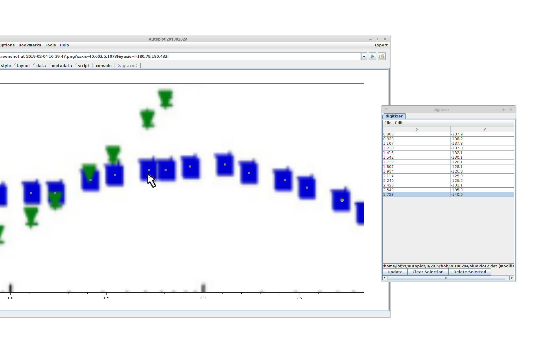Open the Tools menu
The width and height of the screenshot is (557, 348).
pyautogui.click(x=50, y=45)
